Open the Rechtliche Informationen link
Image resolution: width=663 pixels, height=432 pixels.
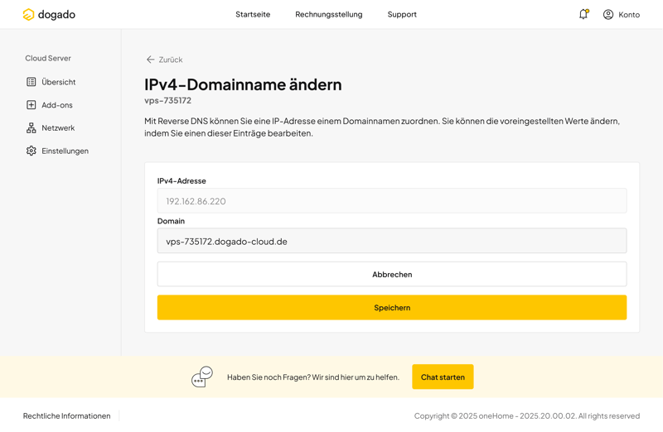point(67,415)
